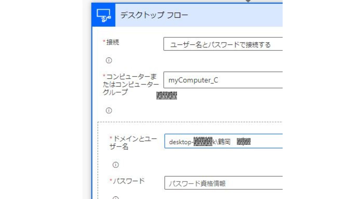This screenshot has height=199, width=354.
Task: Open the 接続 connection dropdown
Action: coord(223,44)
